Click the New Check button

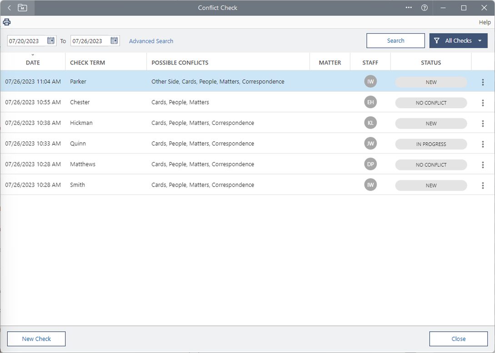[36, 339]
